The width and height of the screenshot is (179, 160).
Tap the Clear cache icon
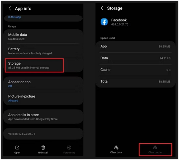coord(155,147)
